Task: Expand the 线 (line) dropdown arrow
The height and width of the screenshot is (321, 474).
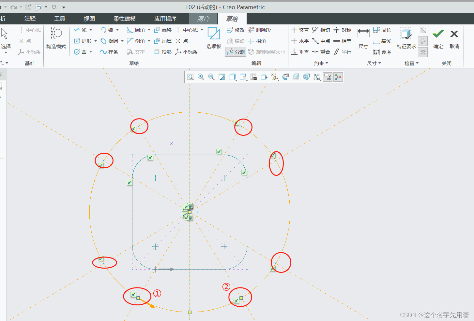Action: [91, 30]
